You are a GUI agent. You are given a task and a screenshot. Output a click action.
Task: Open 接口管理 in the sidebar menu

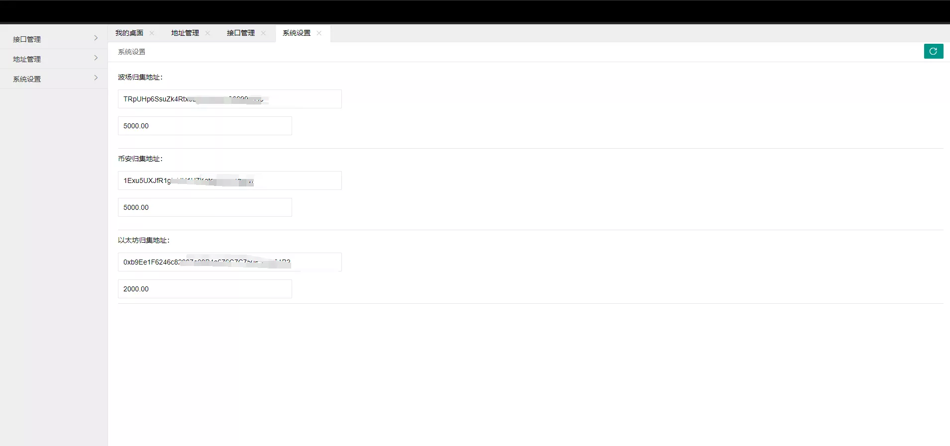pyautogui.click(x=27, y=39)
